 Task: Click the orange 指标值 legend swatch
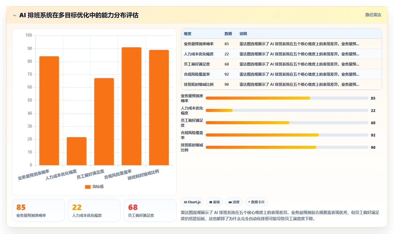pyautogui.click(x=88, y=187)
